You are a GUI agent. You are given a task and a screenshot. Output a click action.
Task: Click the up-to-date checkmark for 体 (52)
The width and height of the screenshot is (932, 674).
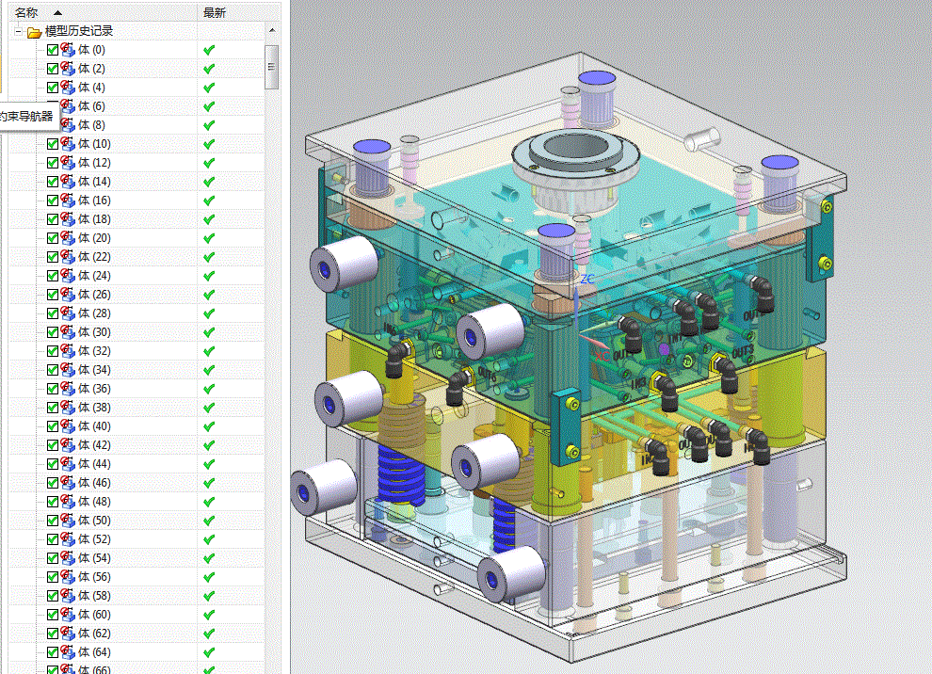[209, 539]
